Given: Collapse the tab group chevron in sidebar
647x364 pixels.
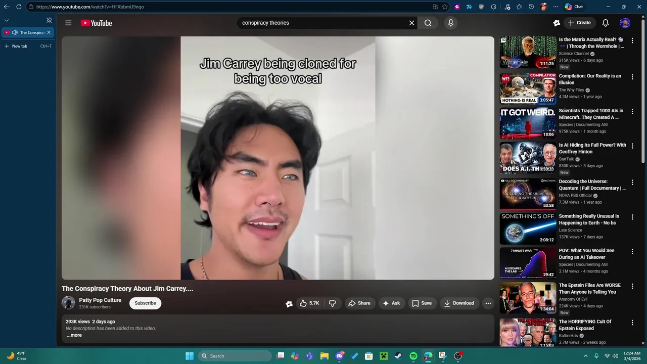Looking at the screenshot, I should point(7,20).
